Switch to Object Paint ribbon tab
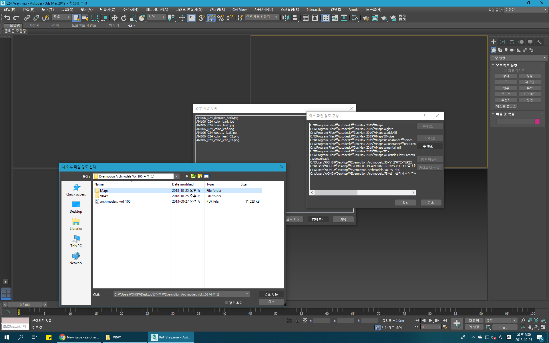Image resolution: width=549 pixels, height=343 pixels. pyautogui.click(x=84, y=25)
